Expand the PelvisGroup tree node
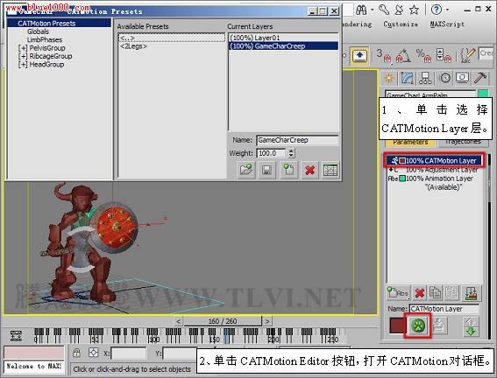Image resolution: width=497 pixels, height=378 pixels. click(x=23, y=48)
